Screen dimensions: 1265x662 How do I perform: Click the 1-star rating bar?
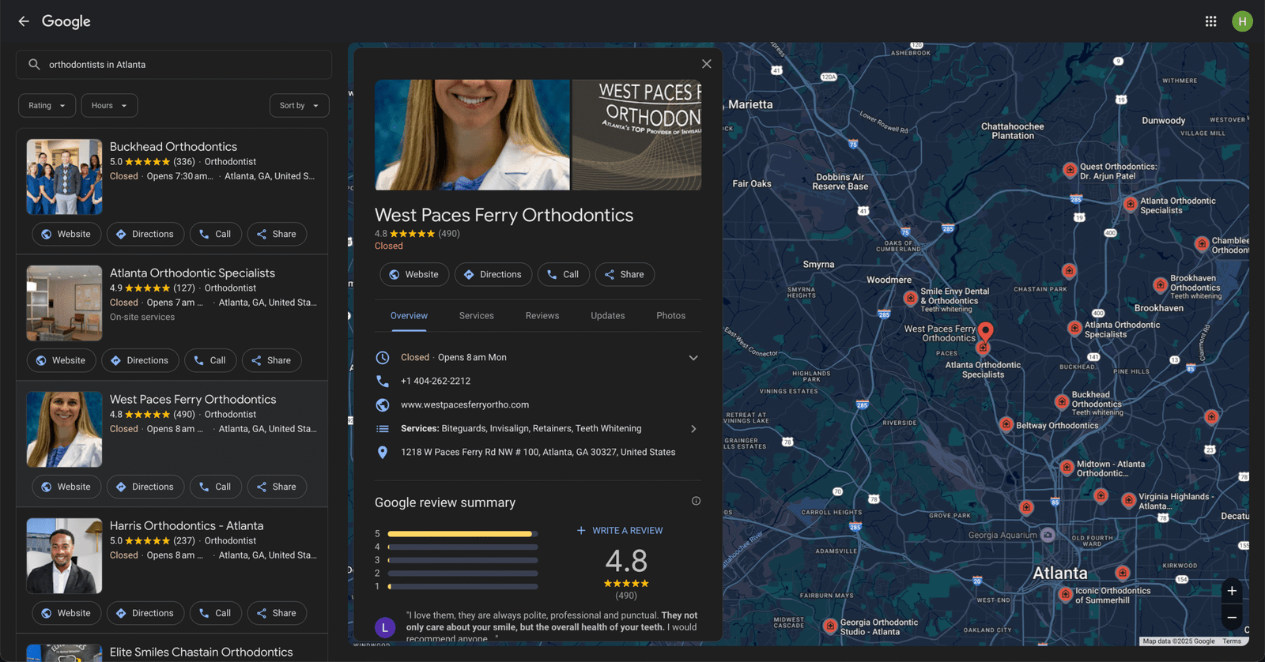(x=463, y=587)
